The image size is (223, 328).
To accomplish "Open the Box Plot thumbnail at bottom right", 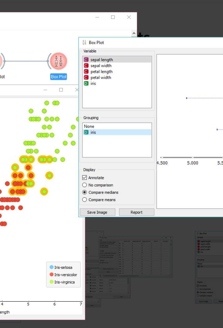I will point(209,267).
